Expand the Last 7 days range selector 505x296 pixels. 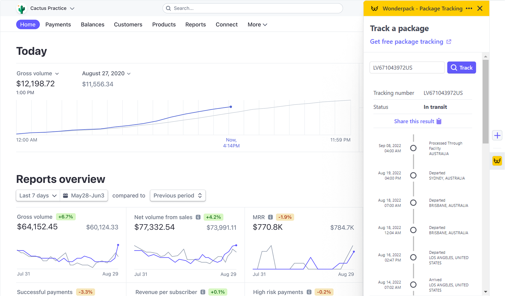(38, 196)
